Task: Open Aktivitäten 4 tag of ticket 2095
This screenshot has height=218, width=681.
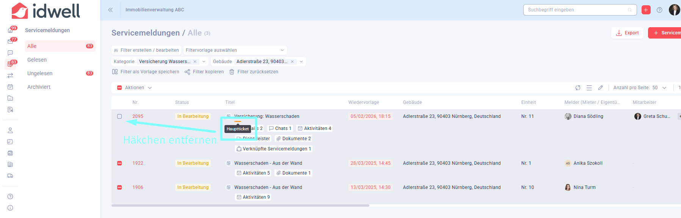Action: click(x=314, y=128)
